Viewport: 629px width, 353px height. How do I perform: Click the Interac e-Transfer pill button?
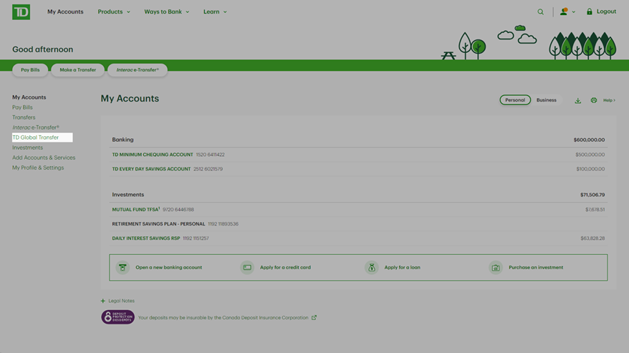pos(138,69)
